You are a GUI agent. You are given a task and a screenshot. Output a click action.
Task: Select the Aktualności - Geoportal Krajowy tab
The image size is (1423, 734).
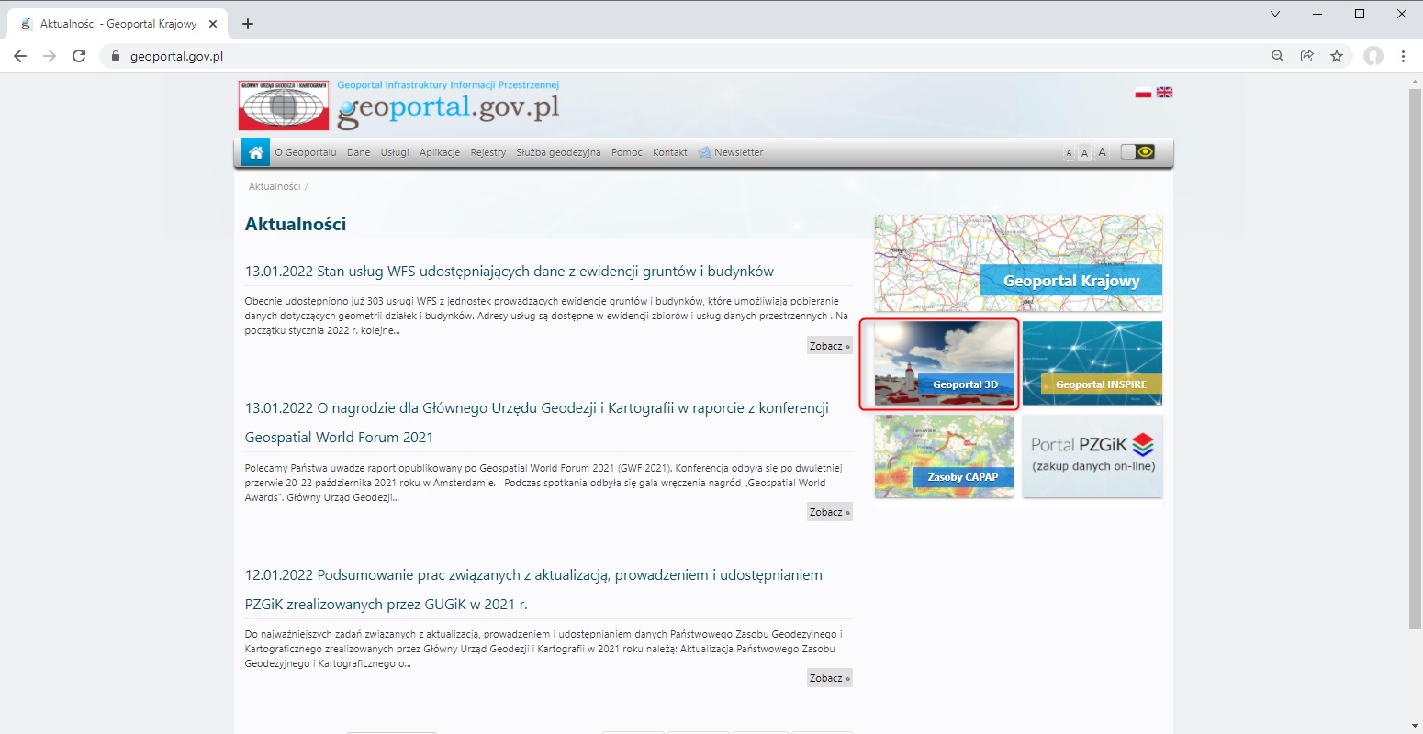pos(118,24)
